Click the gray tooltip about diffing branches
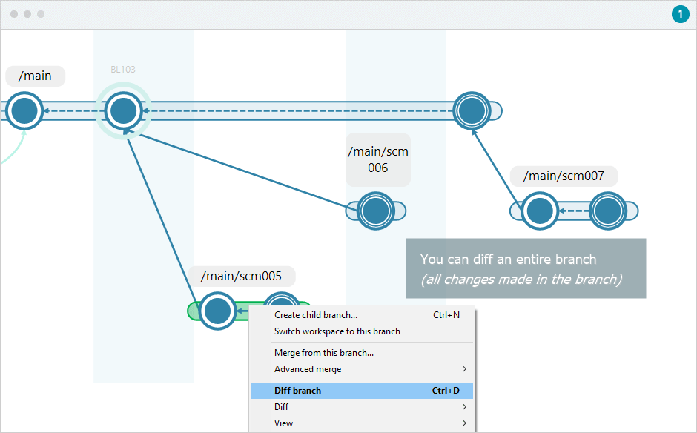This screenshot has width=697, height=433. 525,268
